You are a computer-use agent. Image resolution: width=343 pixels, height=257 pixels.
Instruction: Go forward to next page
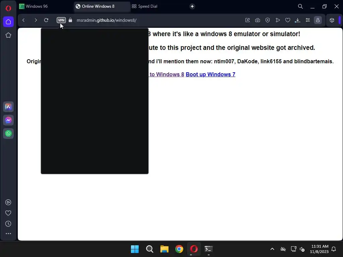[36, 20]
